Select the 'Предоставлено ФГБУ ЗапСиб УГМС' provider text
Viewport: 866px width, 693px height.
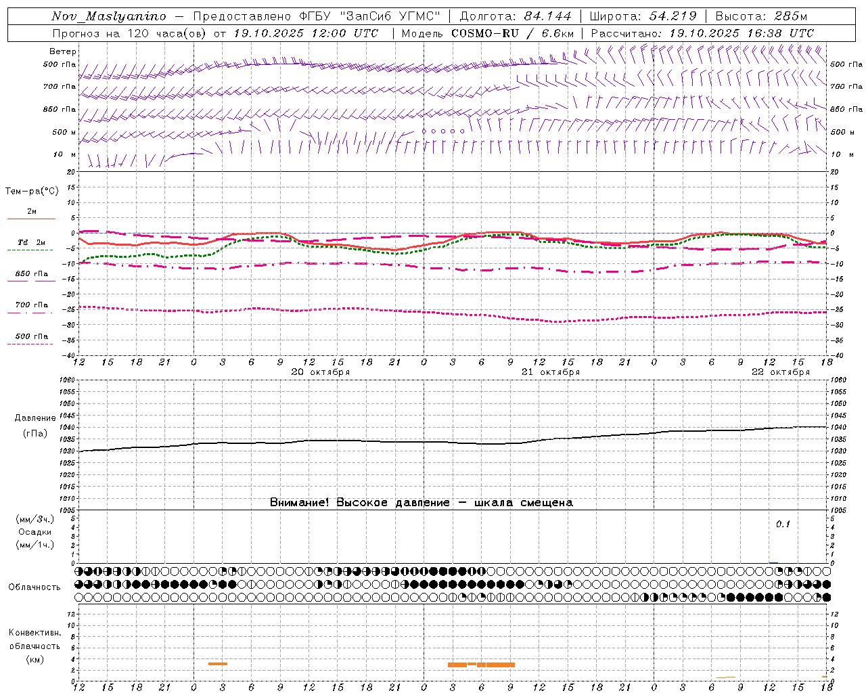316,16
